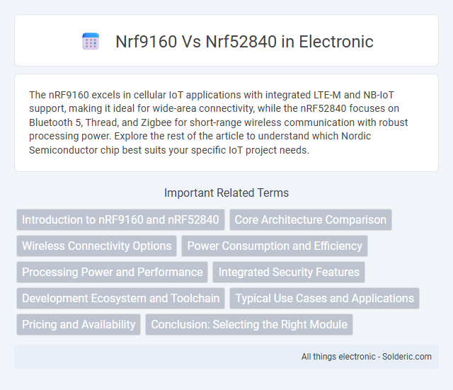Click the nRF9160 summary paragraph
453x390 pixels.
click(x=218, y=122)
